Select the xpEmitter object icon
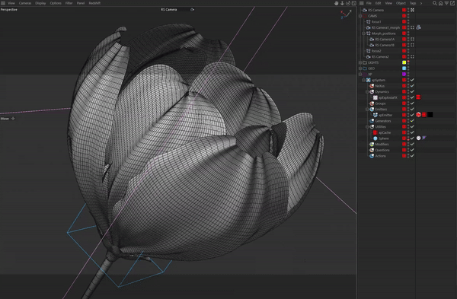Viewport: 457px width, 299px height. [x=376, y=115]
